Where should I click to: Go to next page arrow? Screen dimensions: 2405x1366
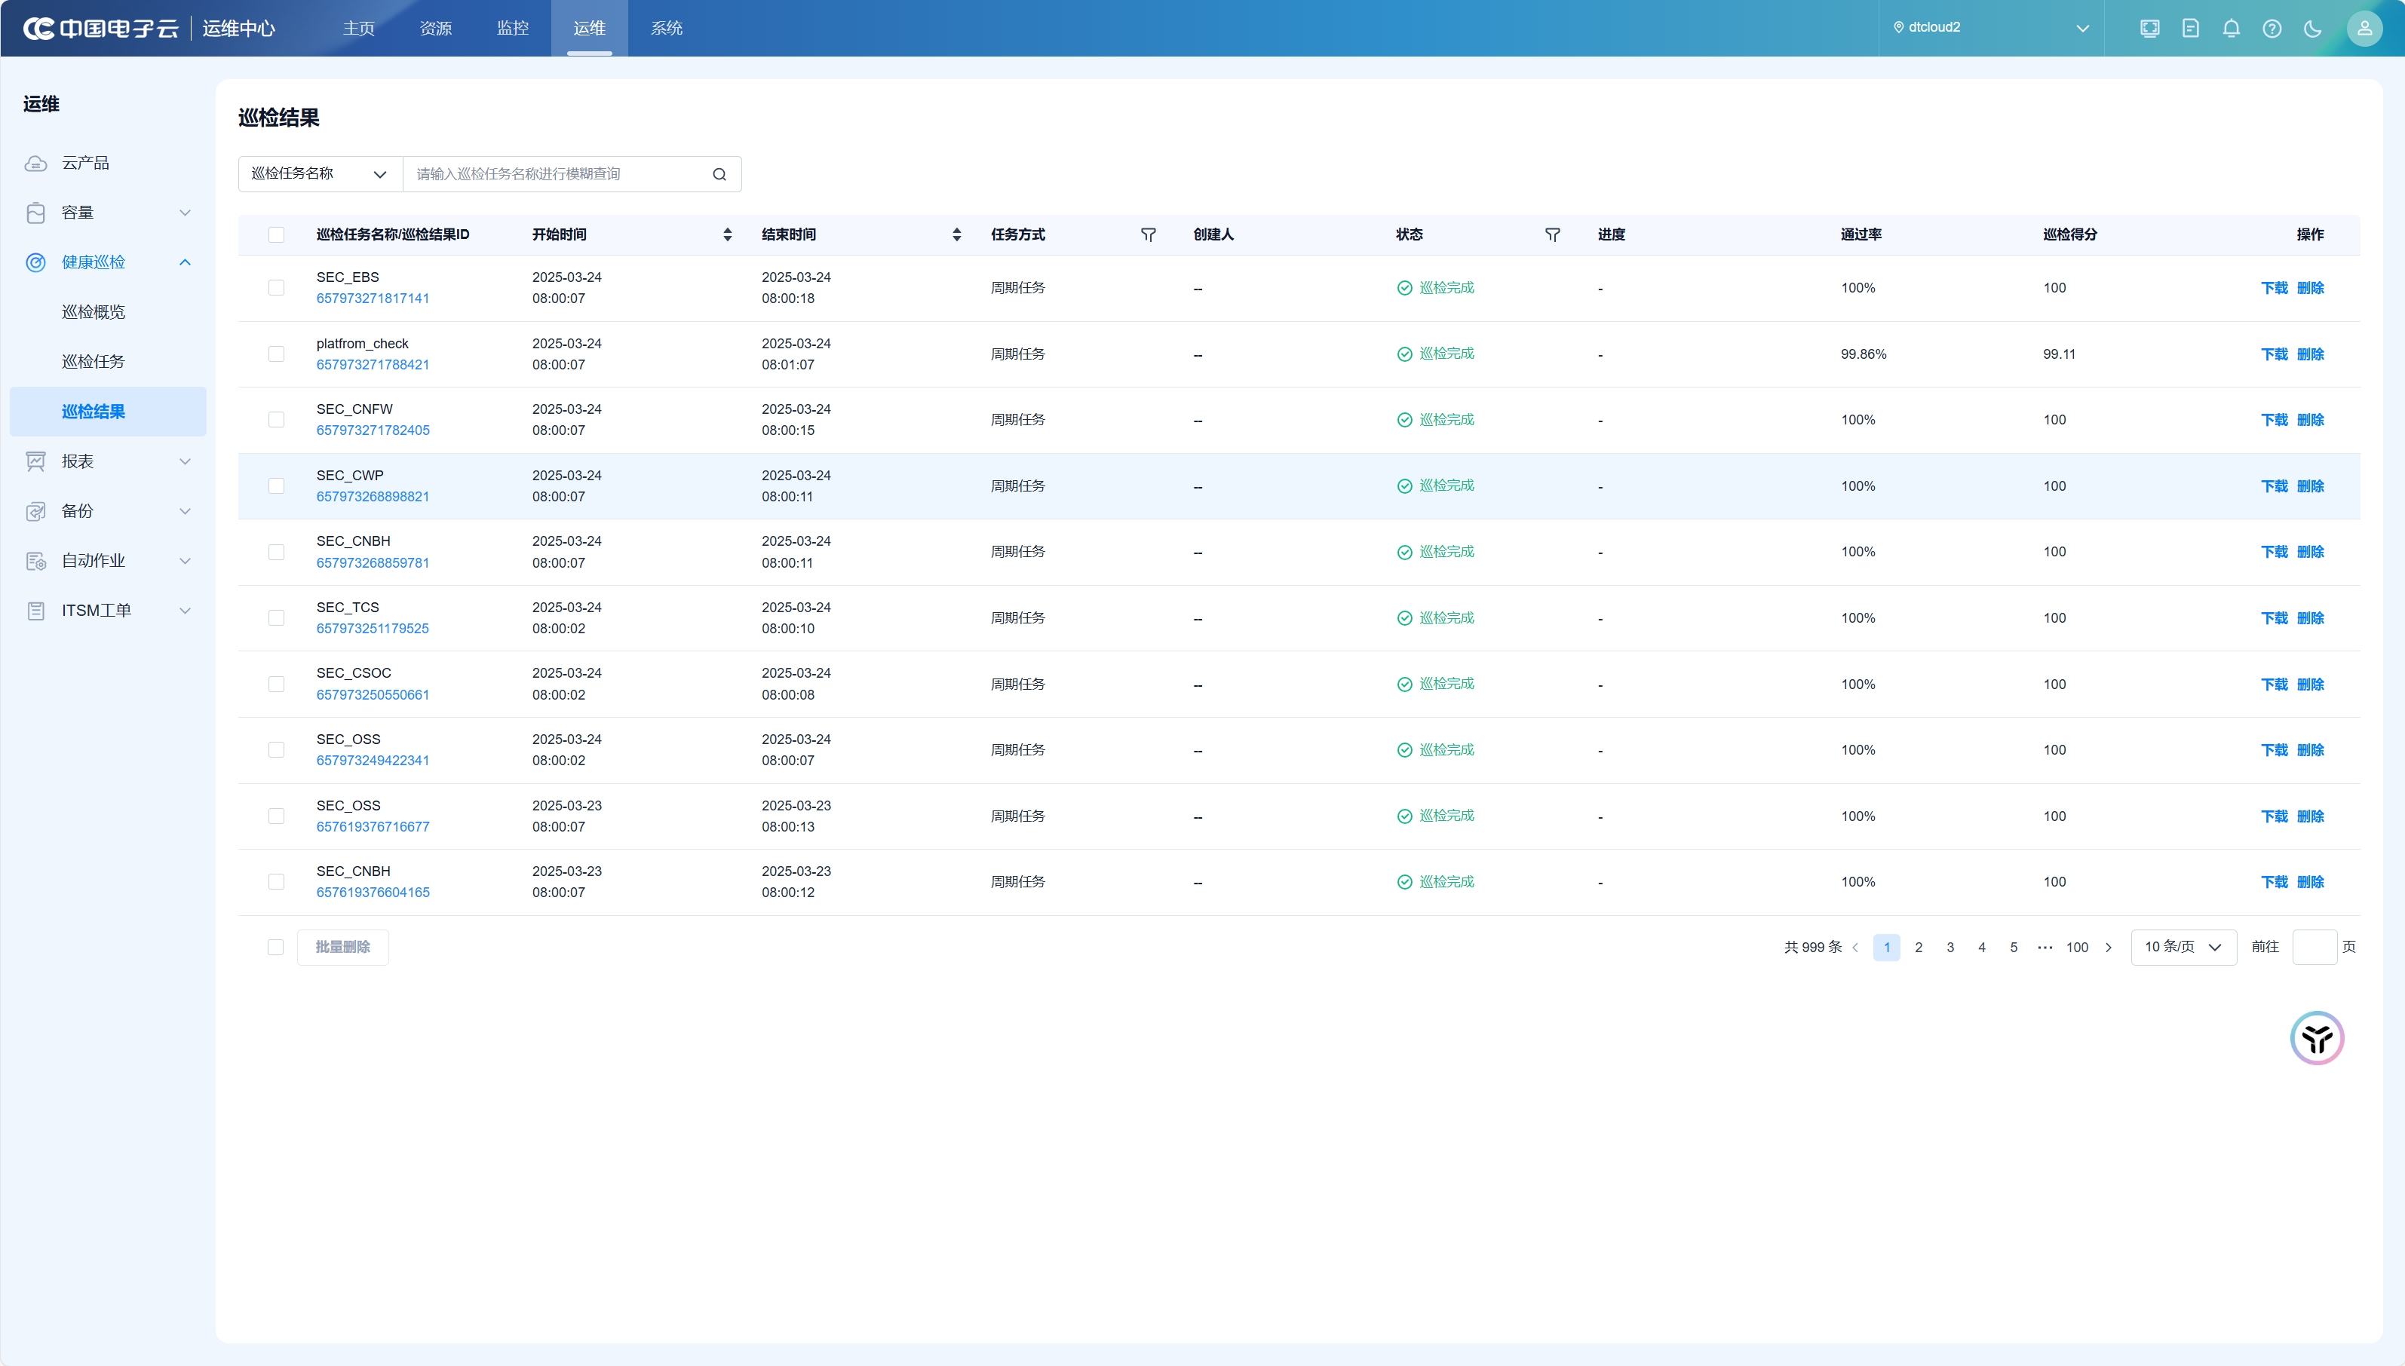click(x=2109, y=948)
